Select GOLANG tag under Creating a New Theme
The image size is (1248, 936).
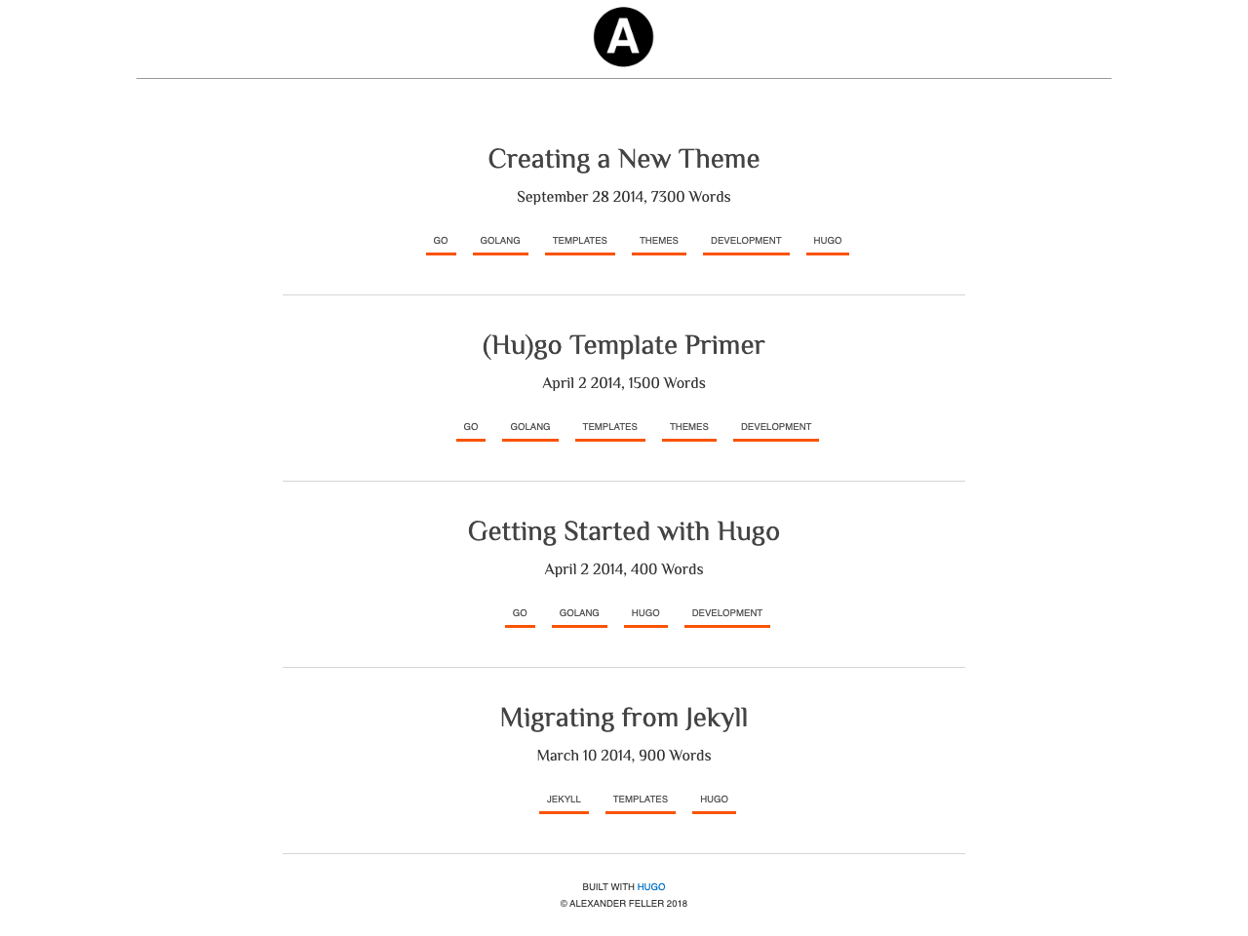click(x=500, y=241)
